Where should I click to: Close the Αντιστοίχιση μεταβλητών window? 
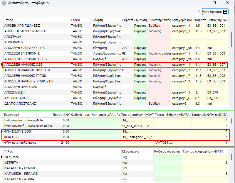[228, 3]
